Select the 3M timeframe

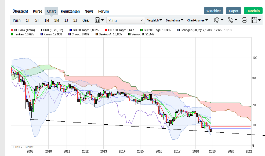click(x=56, y=20)
